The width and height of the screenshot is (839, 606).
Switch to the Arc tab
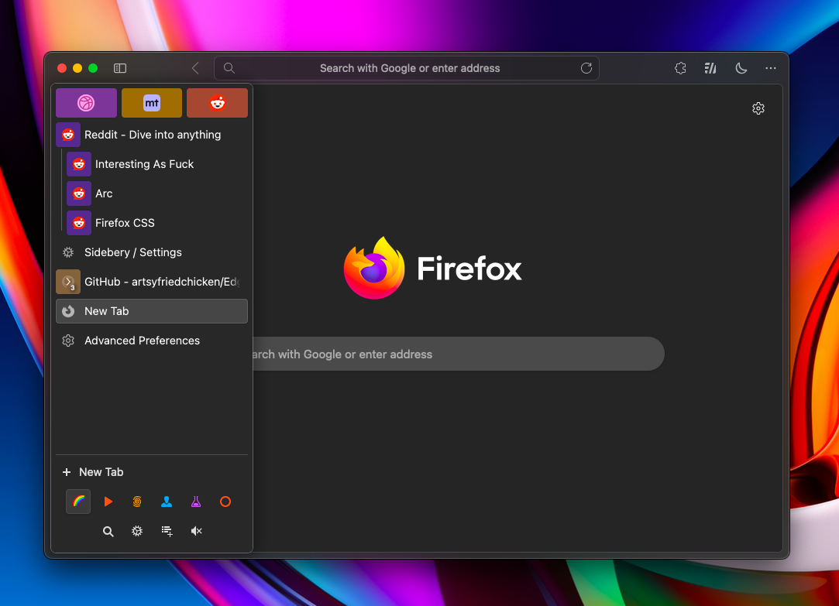157,193
